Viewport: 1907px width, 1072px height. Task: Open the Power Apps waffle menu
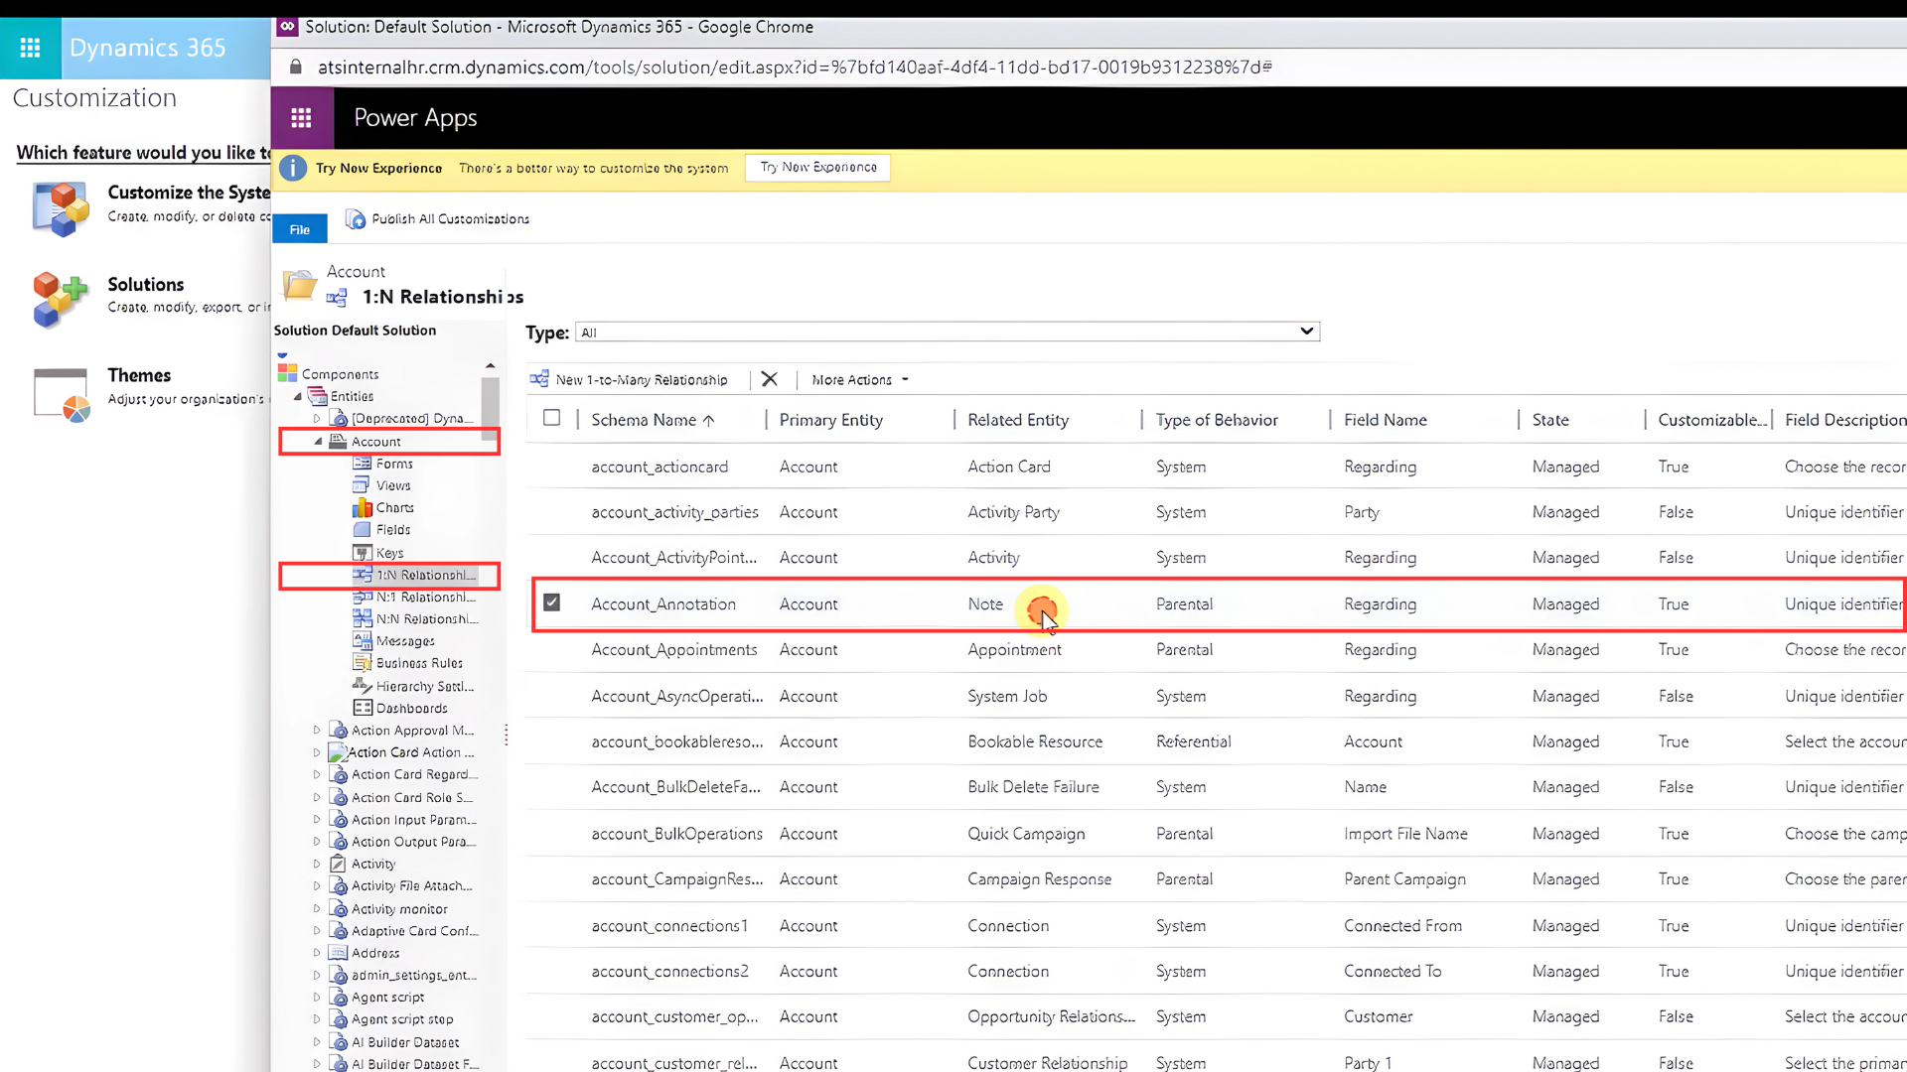click(301, 118)
